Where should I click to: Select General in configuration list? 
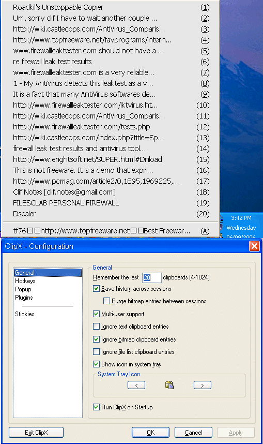(x=48, y=273)
